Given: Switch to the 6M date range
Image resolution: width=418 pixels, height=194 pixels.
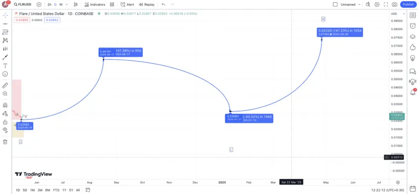Looking at the screenshot, I should tap(48, 190).
